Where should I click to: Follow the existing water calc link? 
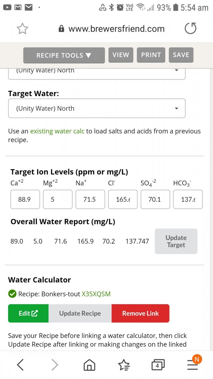pyautogui.click(x=57, y=131)
